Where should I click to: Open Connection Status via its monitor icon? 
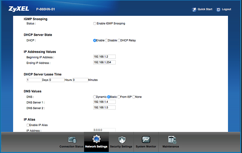pos(72,139)
